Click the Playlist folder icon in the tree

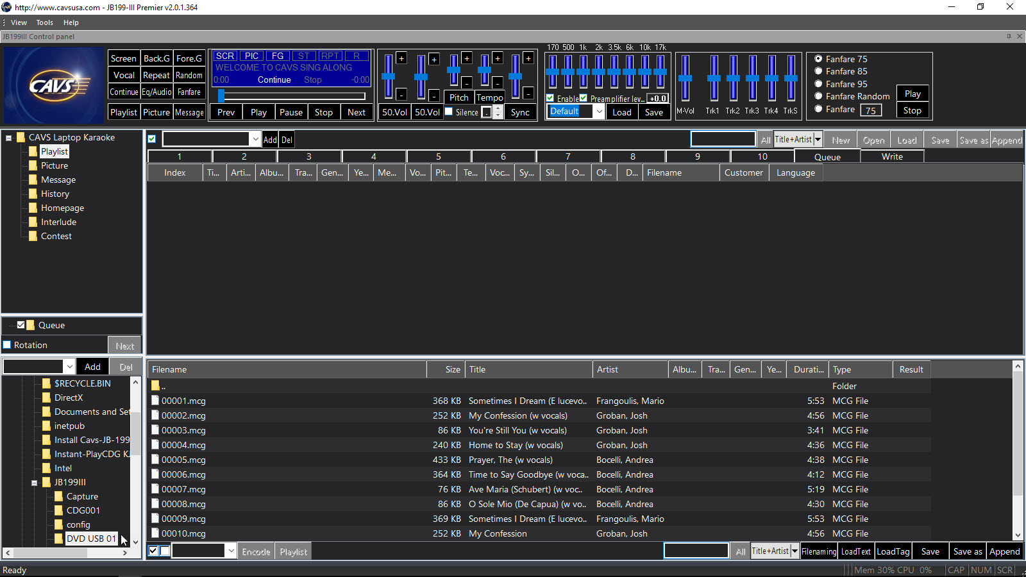pos(33,151)
